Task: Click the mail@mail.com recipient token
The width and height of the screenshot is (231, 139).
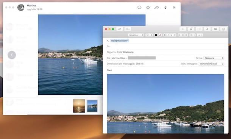Action: pyautogui.click(x=120, y=41)
